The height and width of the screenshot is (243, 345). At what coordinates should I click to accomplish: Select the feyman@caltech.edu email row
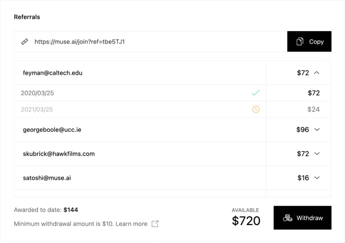53,73
